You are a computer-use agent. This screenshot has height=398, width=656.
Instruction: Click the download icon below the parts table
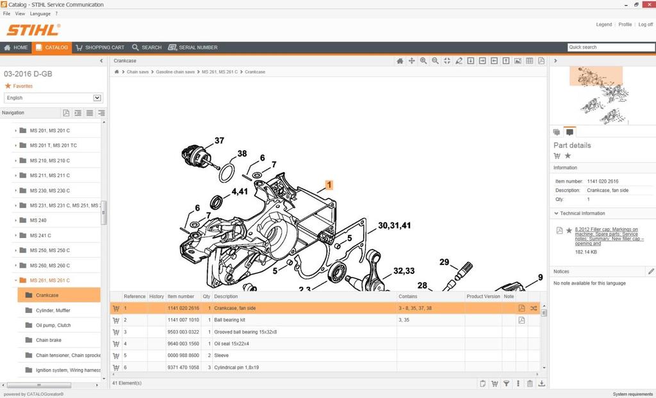coord(541,383)
